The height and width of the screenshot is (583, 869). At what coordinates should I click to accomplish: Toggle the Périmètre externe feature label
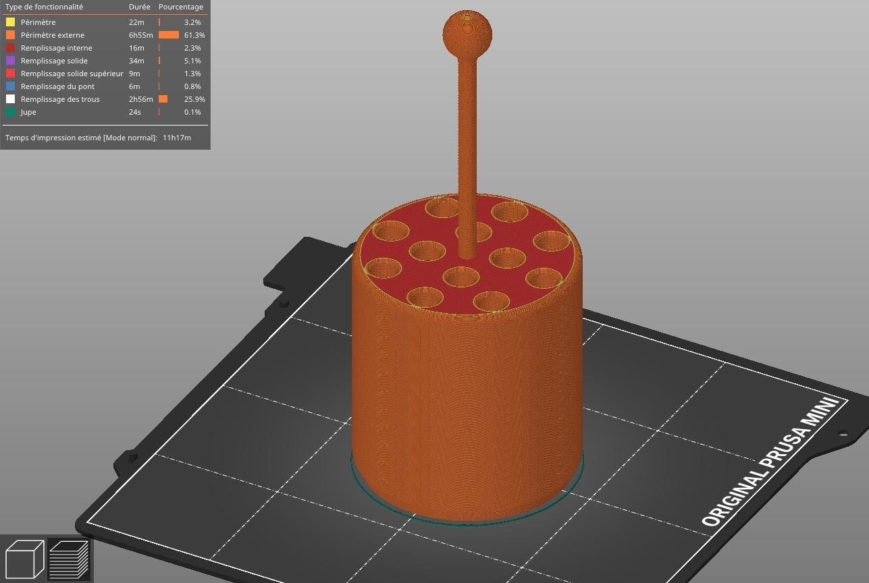53,35
